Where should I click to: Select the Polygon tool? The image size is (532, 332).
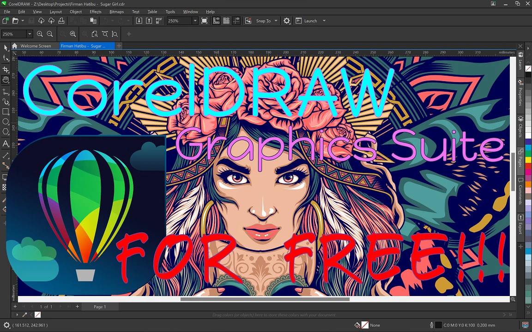(x=6, y=132)
